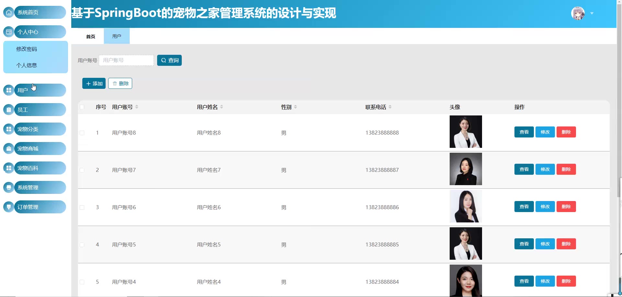Image resolution: width=622 pixels, height=297 pixels.
Task: View details of 用户账号8 with 查看
Action: coord(524,132)
